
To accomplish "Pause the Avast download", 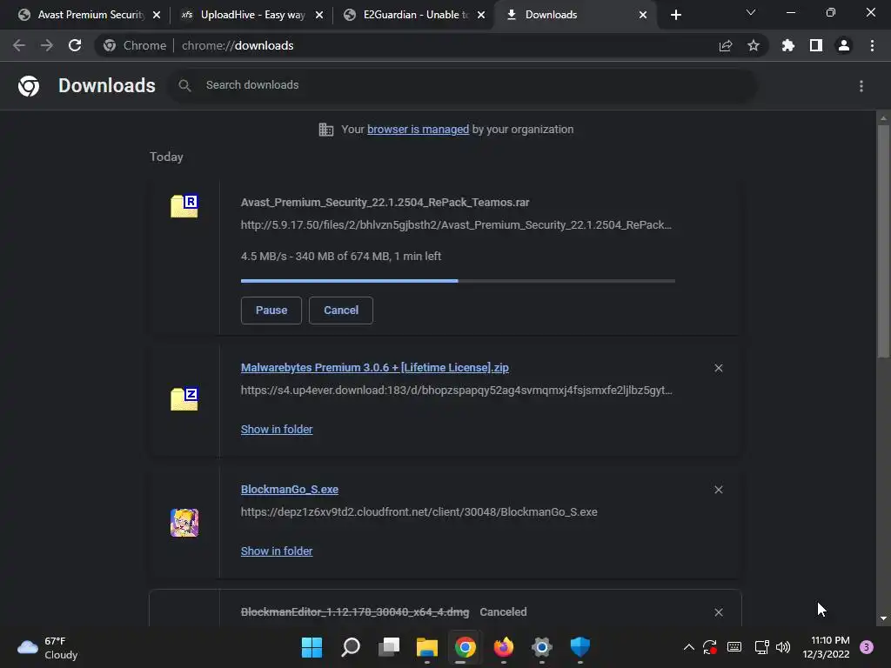I will (271, 311).
